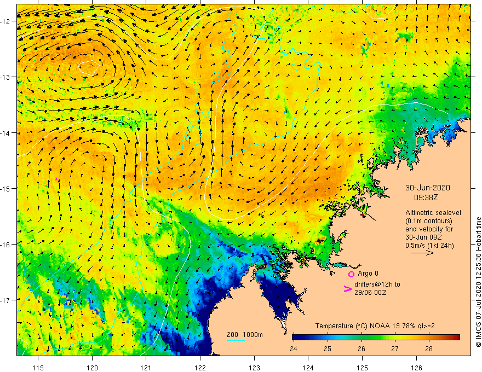Image resolution: width=482 pixels, height=372 pixels.
Task: Click the latitude axis label -15
Action: pyautogui.click(x=5, y=188)
